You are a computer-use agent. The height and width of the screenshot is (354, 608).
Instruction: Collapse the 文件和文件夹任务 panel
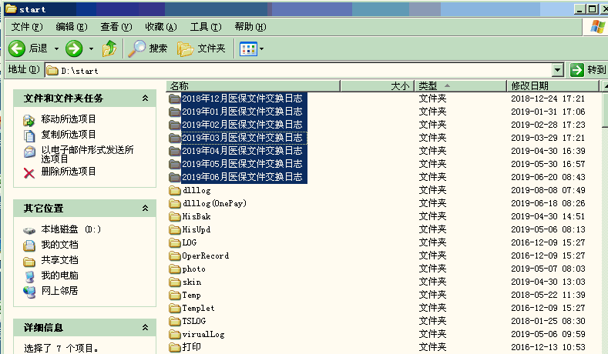click(x=145, y=98)
